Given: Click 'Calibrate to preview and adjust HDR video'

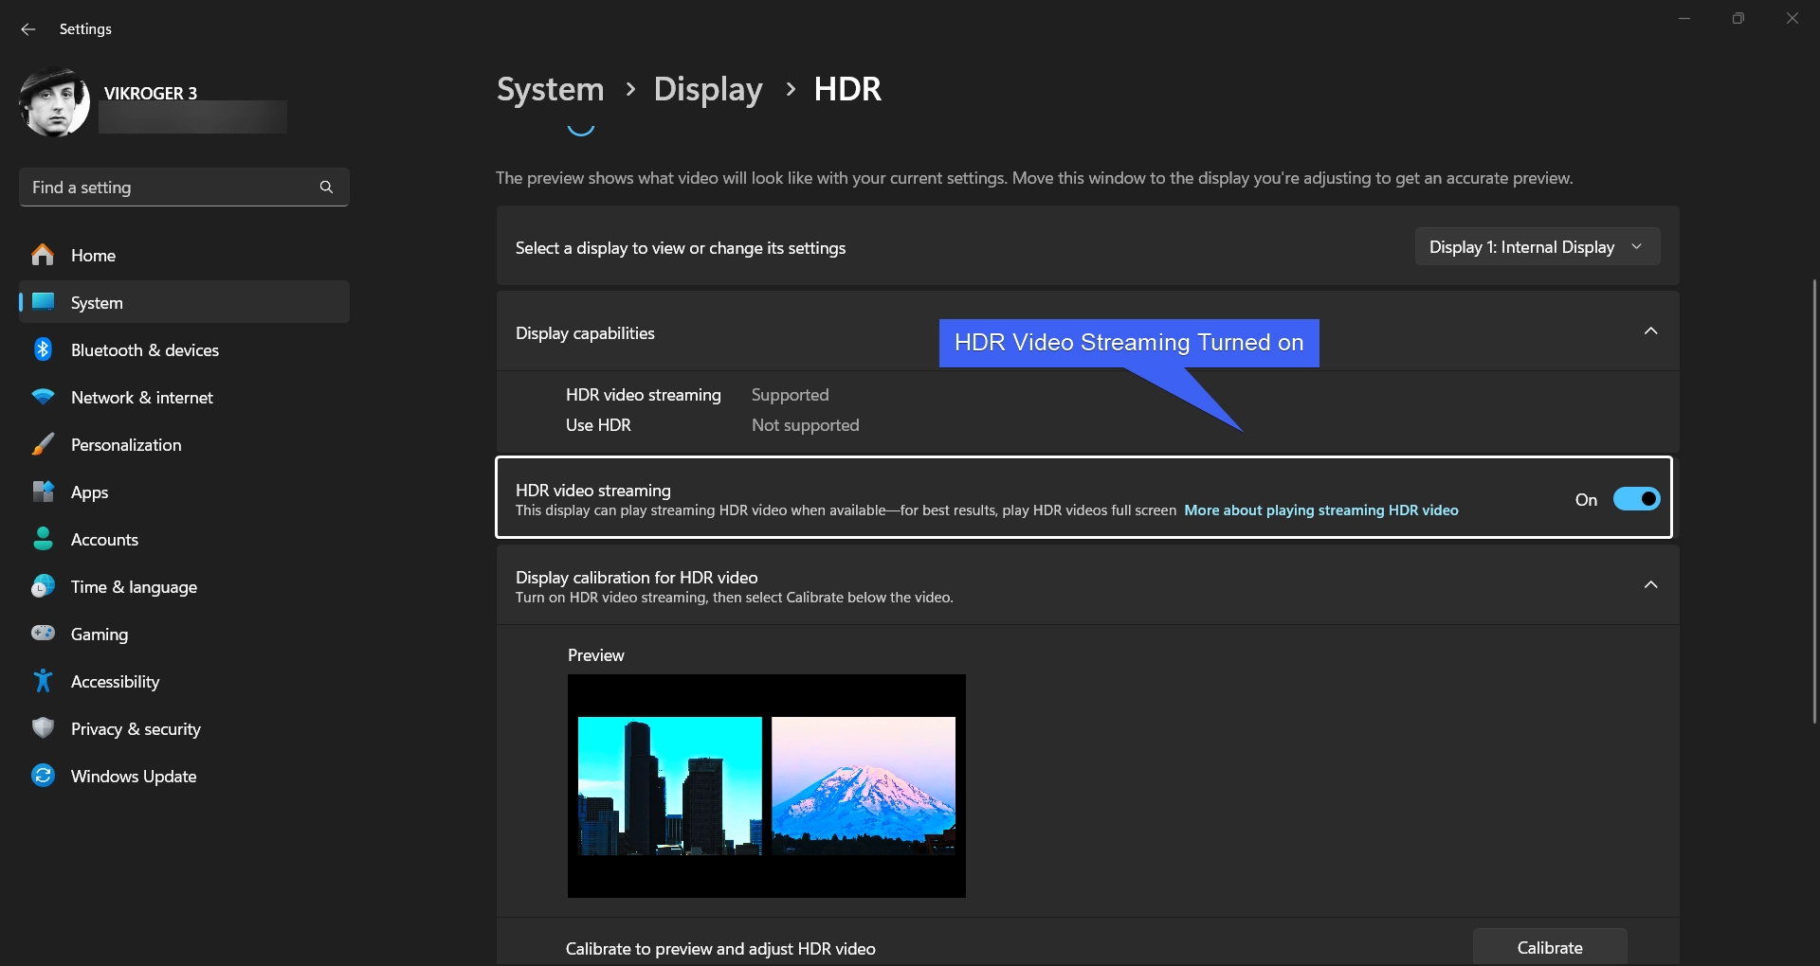Looking at the screenshot, I should (x=720, y=948).
